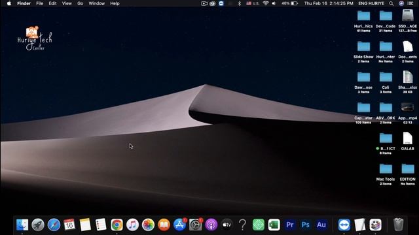This screenshot has height=235, width=419.
Task: Launch Launchpad rocket icon in Dock
Action: (x=38, y=225)
